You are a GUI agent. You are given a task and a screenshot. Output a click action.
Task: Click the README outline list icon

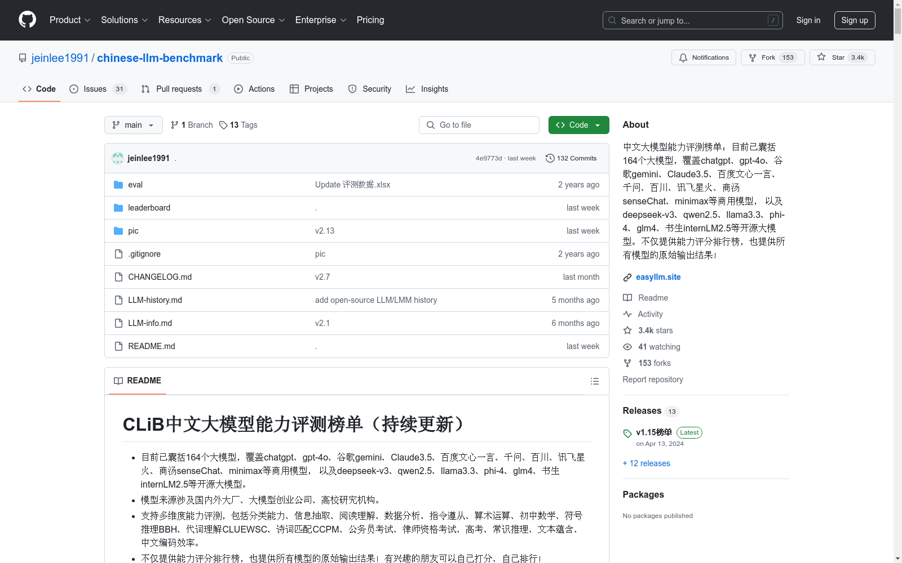(594, 381)
